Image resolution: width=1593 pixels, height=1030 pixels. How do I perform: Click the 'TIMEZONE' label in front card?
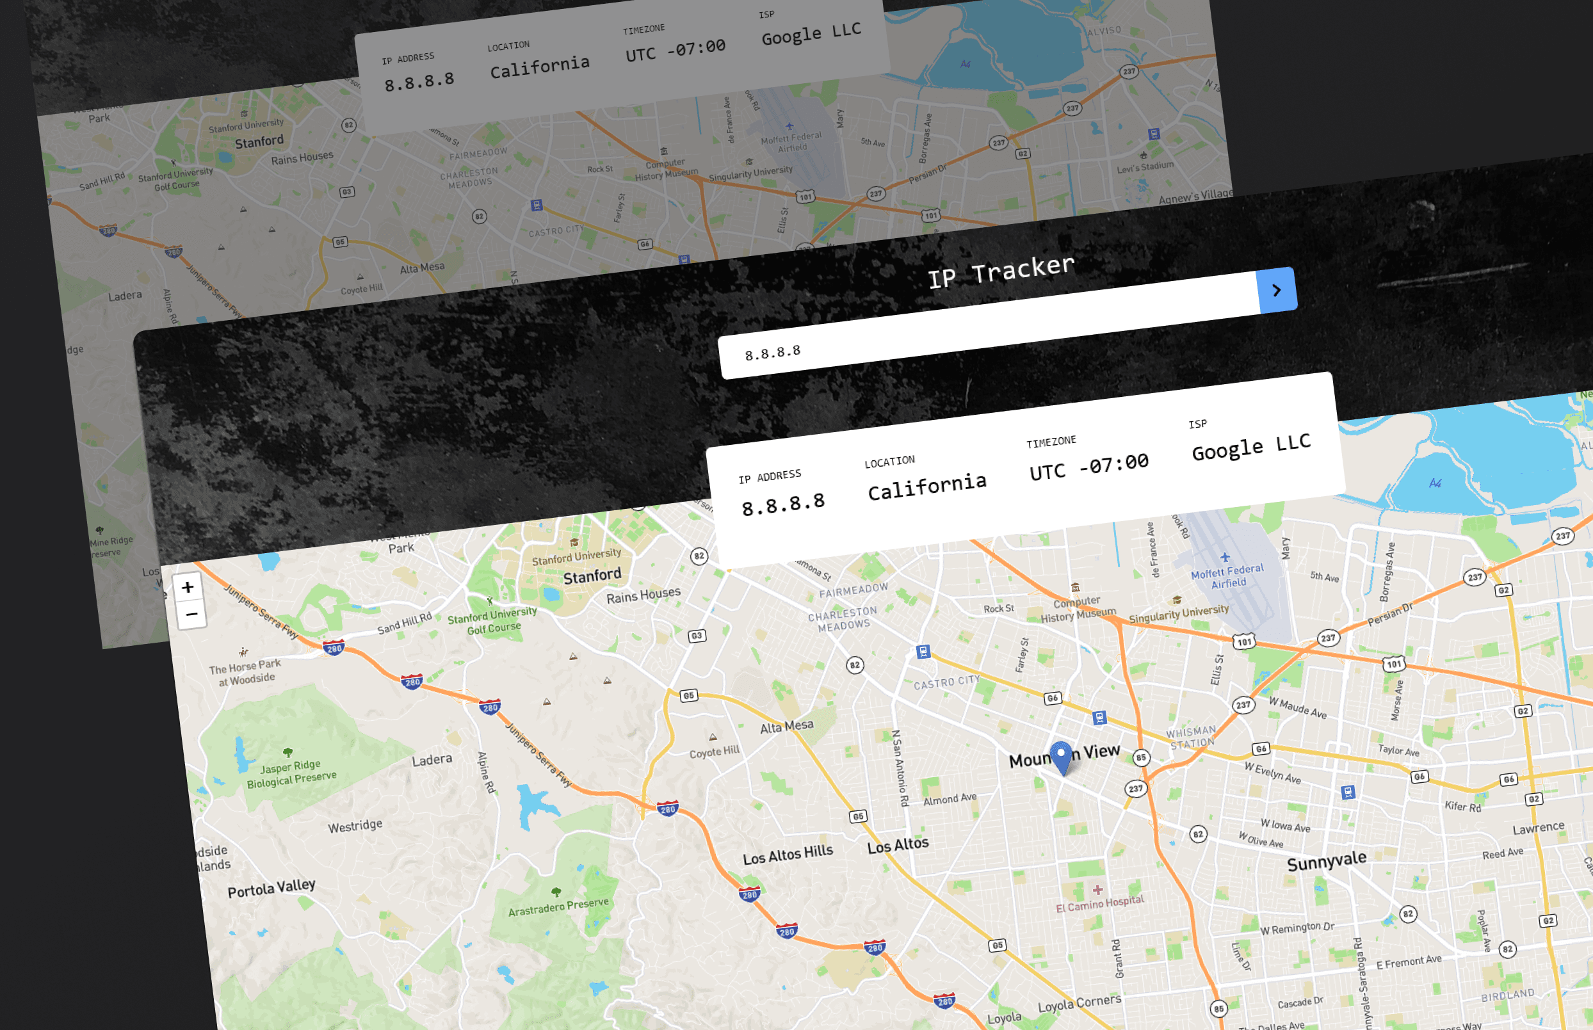1051,442
